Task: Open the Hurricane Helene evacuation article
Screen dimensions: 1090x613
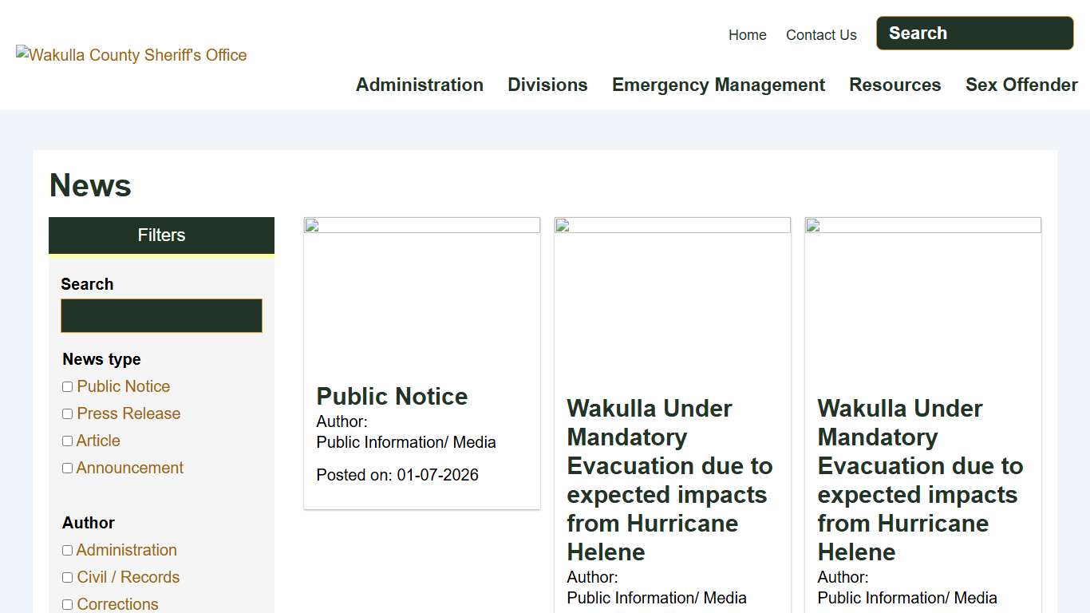Action: (x=669, y=480)
